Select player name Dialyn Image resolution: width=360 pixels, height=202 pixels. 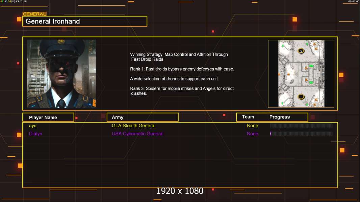tap(35, 134)
